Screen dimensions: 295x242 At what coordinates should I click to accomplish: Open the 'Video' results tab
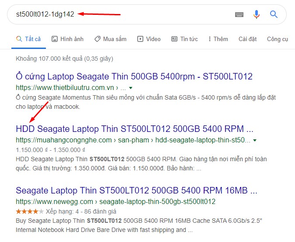[149, 39]
